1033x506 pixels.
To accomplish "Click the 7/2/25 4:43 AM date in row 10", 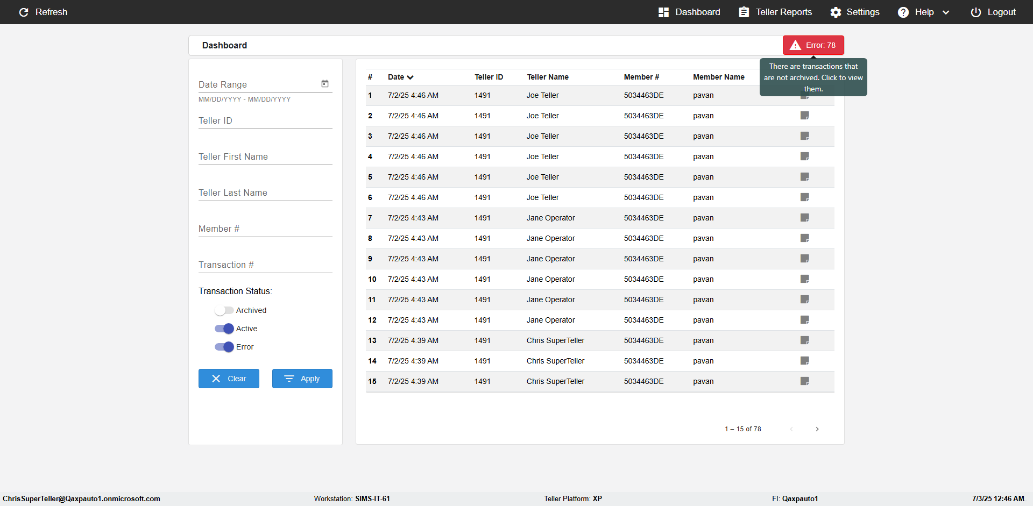I will [x=413, y=279].
